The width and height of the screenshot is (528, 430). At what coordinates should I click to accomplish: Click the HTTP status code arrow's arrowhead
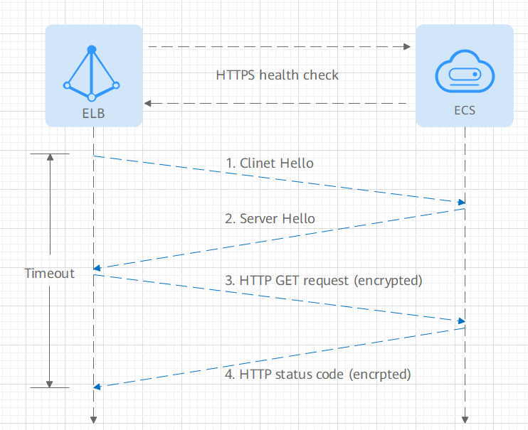click(x=99, y=386)
